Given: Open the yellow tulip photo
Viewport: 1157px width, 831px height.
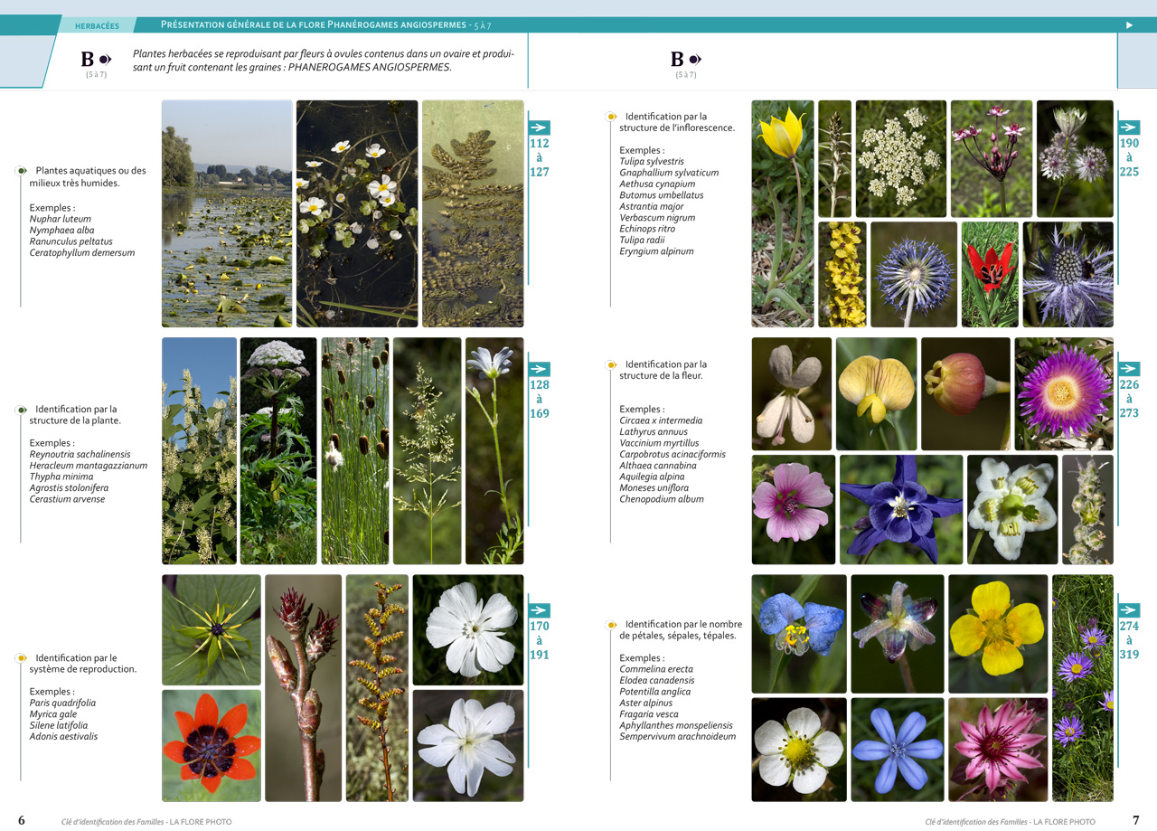Looking at the screenshot, I should 782,213.
